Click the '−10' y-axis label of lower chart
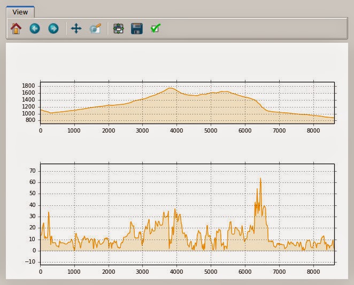This screenshot has height=285, width=354. coord(30,261)
